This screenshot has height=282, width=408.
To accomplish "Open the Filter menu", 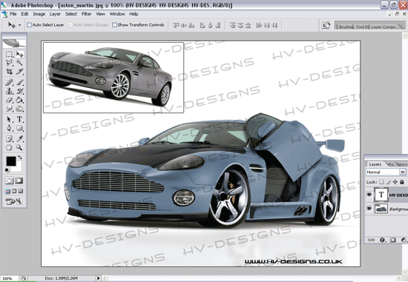I will coord(86,14).
